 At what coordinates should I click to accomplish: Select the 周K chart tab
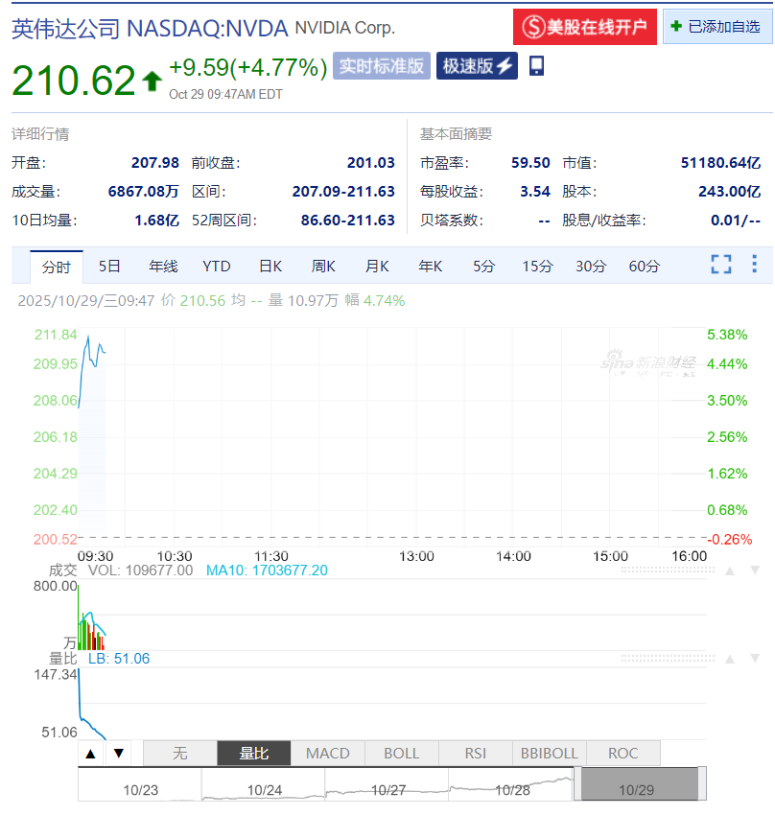(323, 267)
